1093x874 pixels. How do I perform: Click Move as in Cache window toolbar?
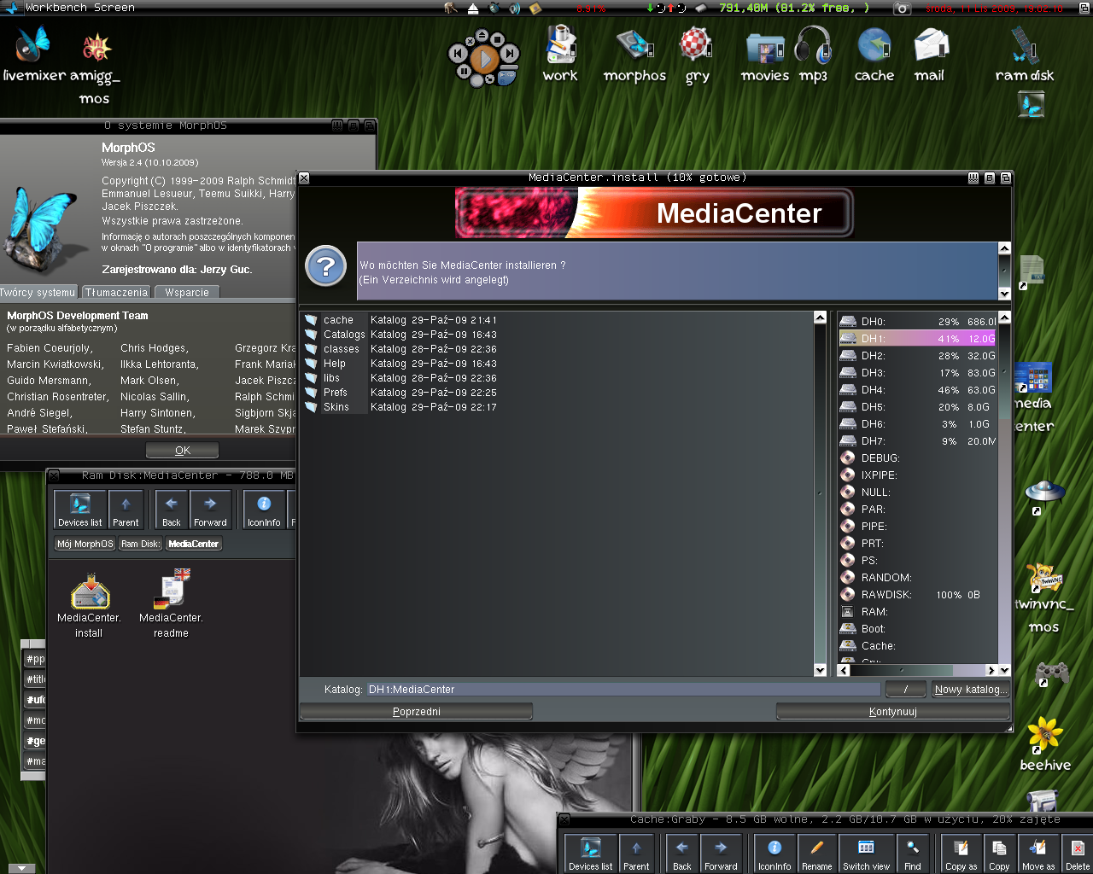click(1038, 854)
